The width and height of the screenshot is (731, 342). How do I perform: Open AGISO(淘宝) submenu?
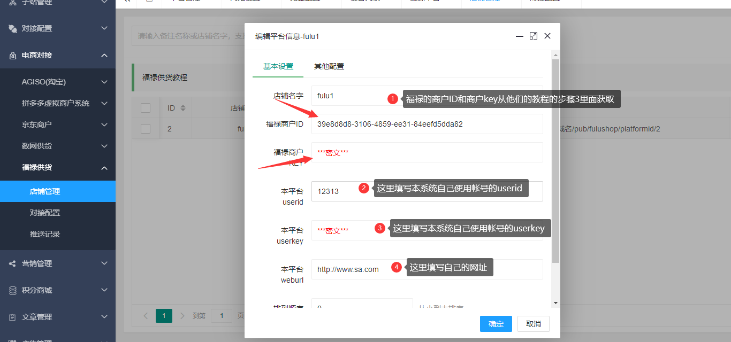tap(58, 82)
